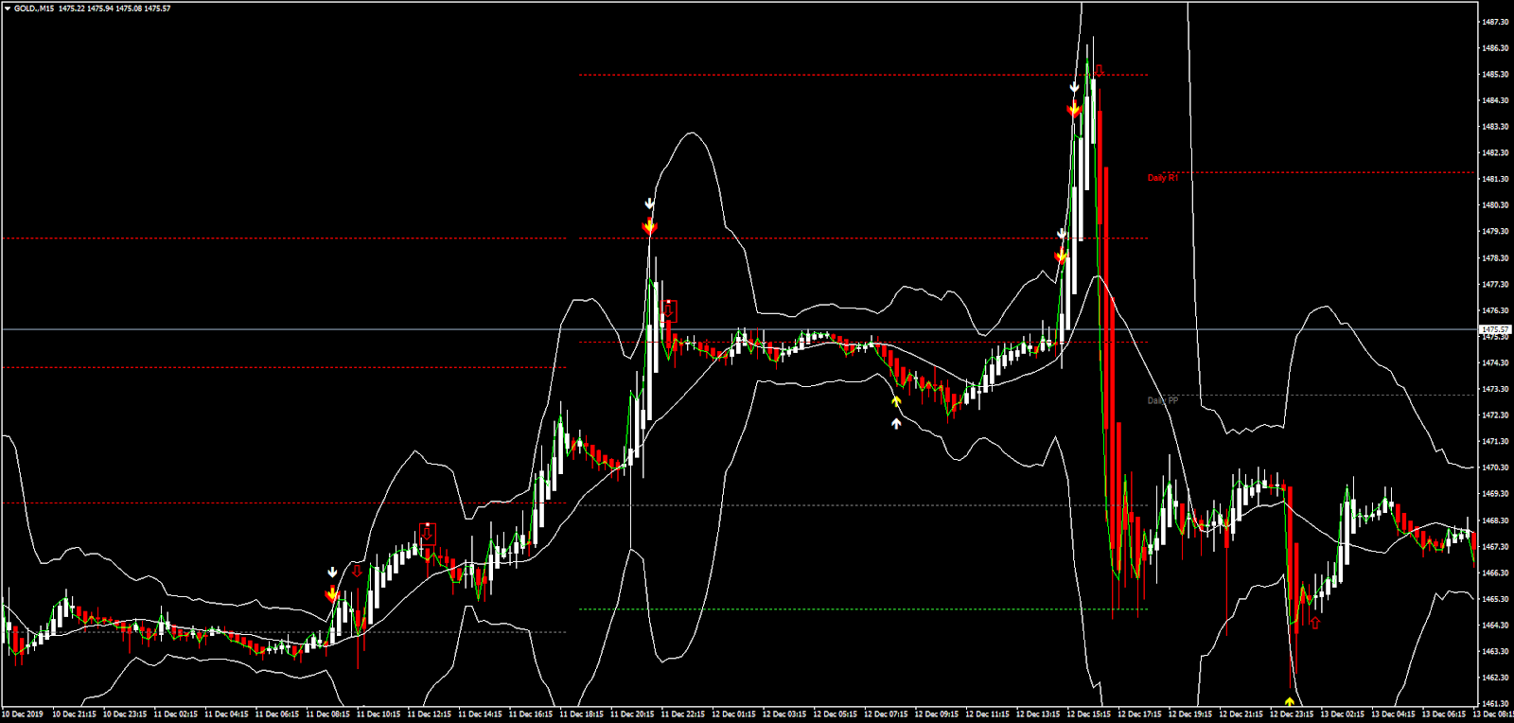Viewport: 1514px width, 723px height.
Task: Select the flame sell arrow near 11 Dec 08:15
Action: (x=332, y=594)
